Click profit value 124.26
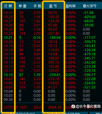The height and width of the screenshot is (114, 102). pos(54,21)
